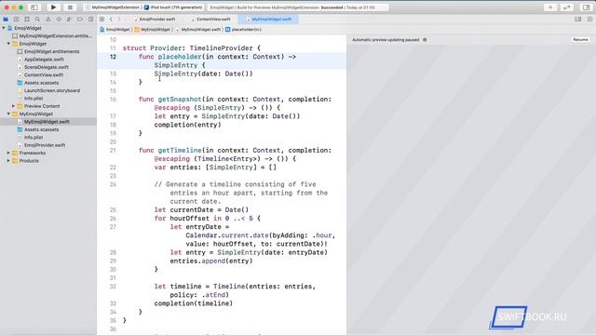Click 'policy: .atEnd)' in the code
The height and width of the screenshot is (335, 596).
pyautogui.click(x=199, y=295)
